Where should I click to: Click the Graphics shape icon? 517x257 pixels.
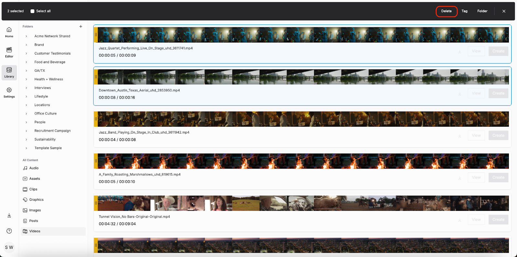[x=25, y=200]
